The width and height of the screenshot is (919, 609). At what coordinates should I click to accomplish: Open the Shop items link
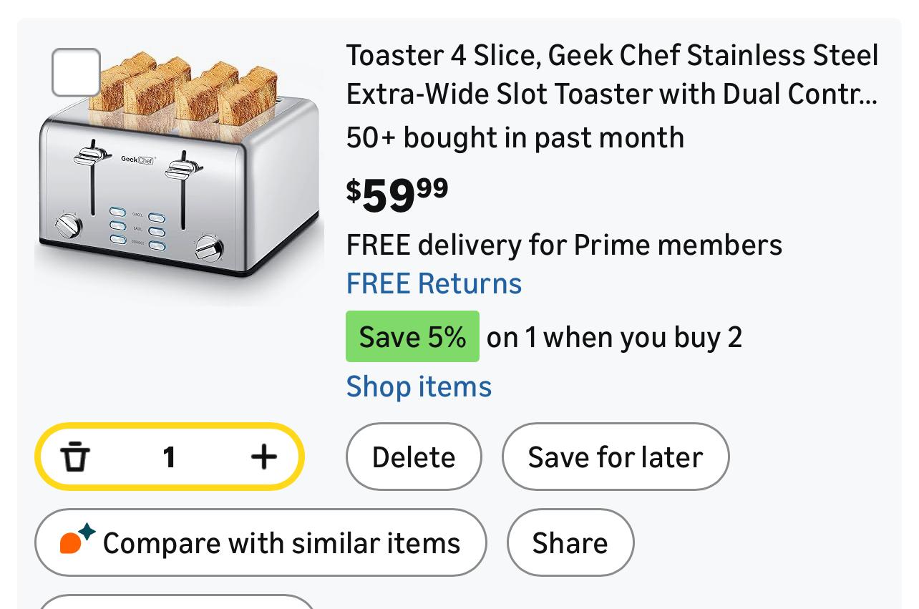click(x=419, y=386)
